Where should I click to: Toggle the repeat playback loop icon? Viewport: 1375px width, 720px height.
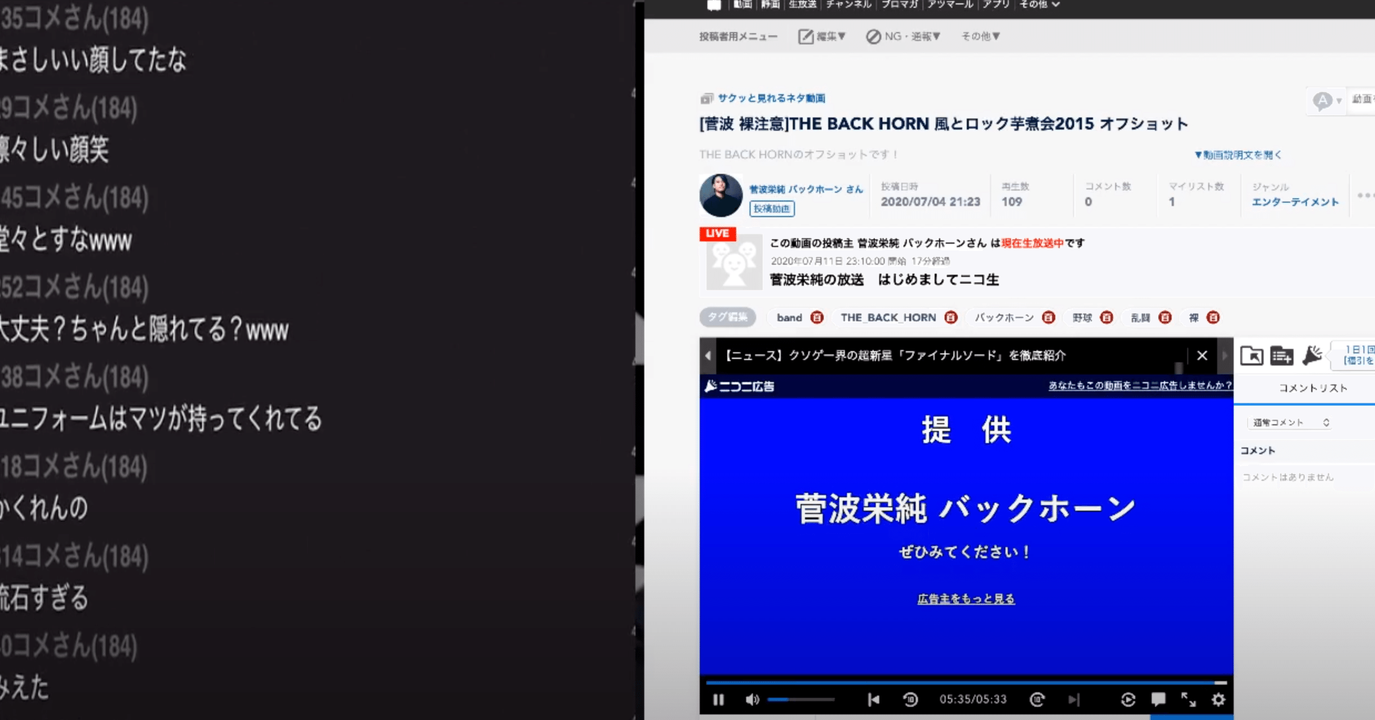[x=1128, y=700]
